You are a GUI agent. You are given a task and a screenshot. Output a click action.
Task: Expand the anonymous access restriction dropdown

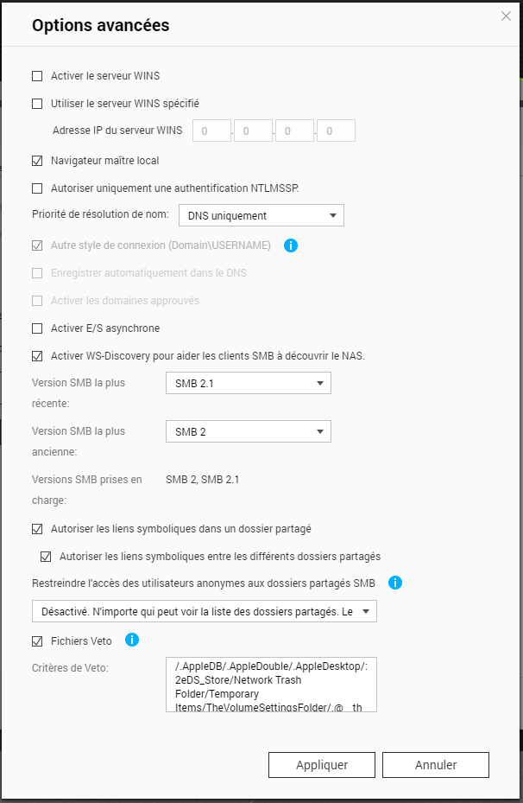tap(204, 612)
